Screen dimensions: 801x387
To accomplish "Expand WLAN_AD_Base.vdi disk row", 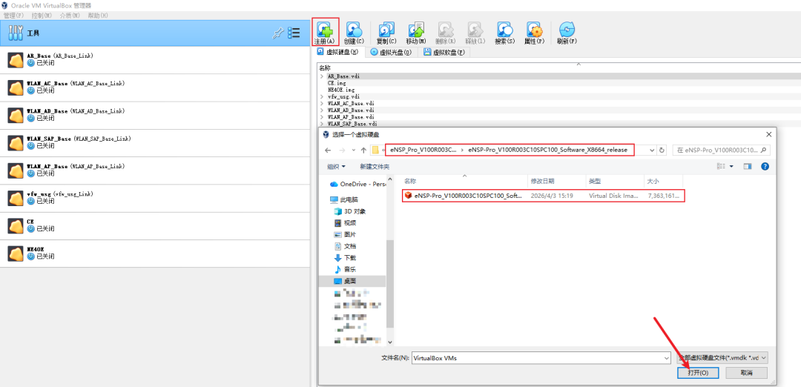I will pyautogui.click(x=322, y=110).
